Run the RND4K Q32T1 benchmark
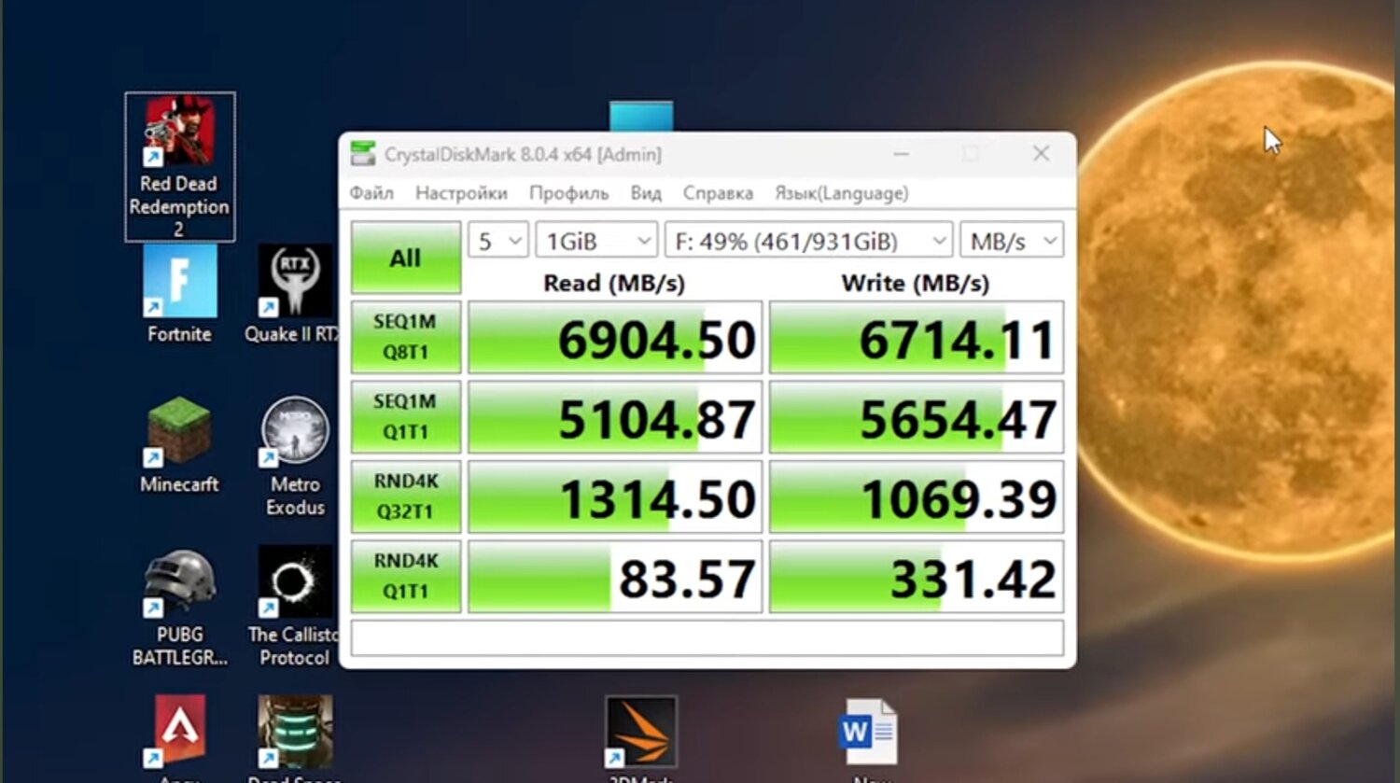Screen dimensions: 1400x783 (405, 496)
